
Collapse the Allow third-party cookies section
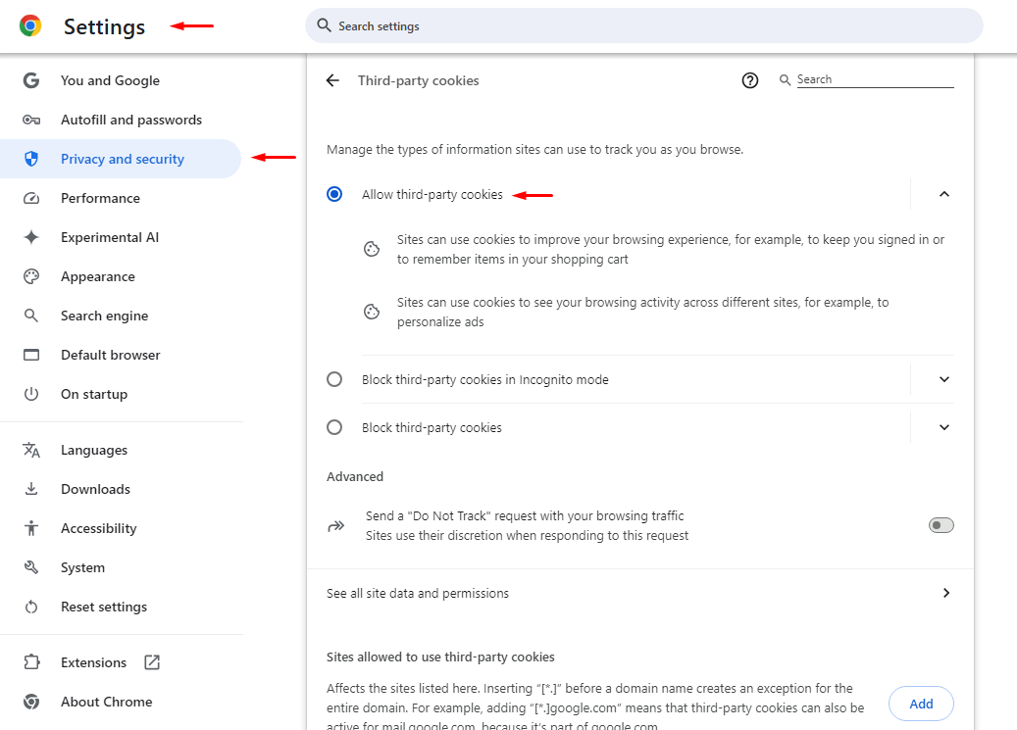(x=944, y=194)
